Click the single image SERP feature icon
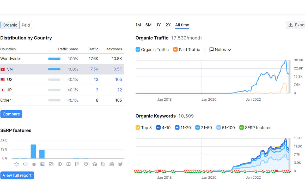305x182 pixels. pos(42,164)
